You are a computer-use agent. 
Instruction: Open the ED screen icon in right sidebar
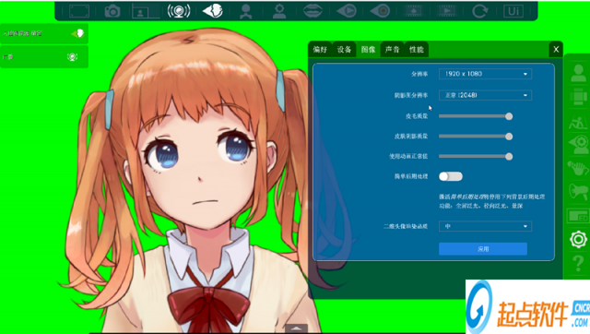578,216
